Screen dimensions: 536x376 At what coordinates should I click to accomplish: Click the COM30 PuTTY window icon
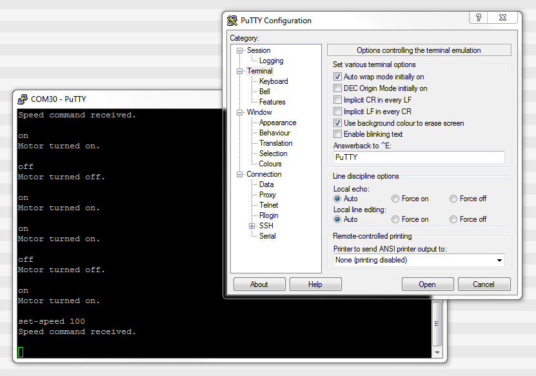tap(23, 99)
